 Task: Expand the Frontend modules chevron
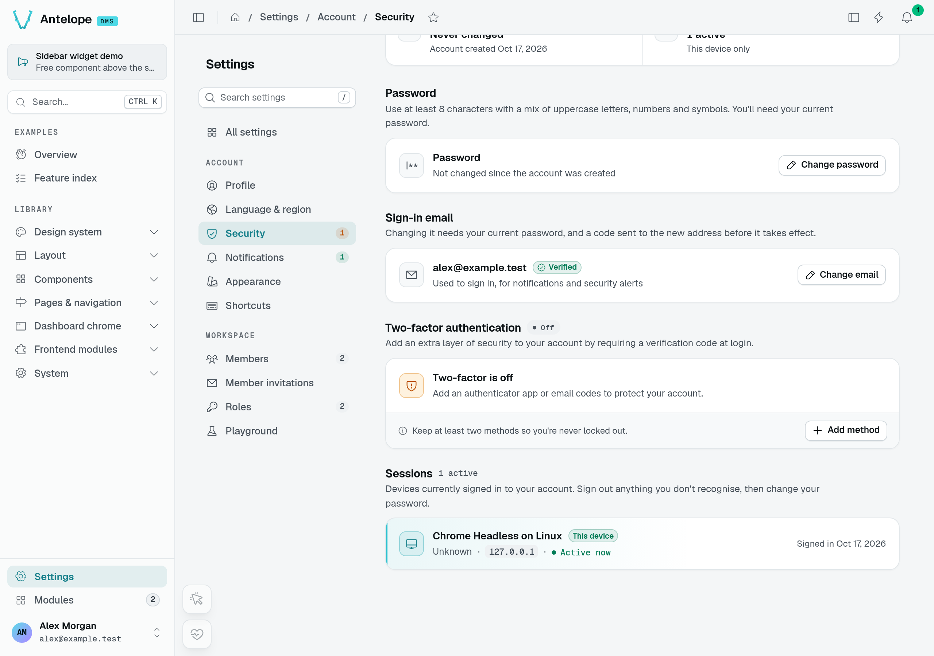point(154,350)
